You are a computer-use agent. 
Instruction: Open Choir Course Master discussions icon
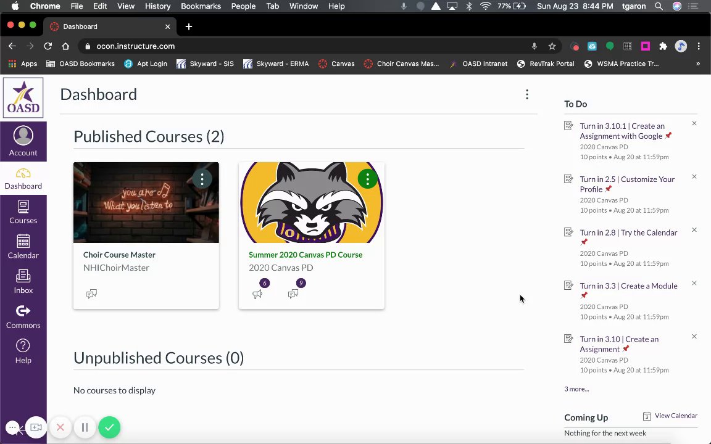pos(91,294)
